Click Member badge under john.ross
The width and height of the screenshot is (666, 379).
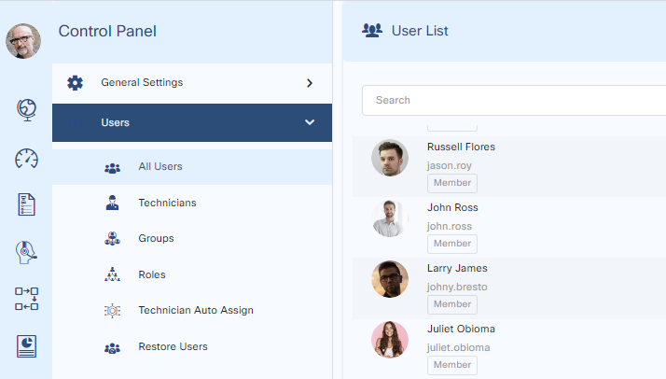452,244
